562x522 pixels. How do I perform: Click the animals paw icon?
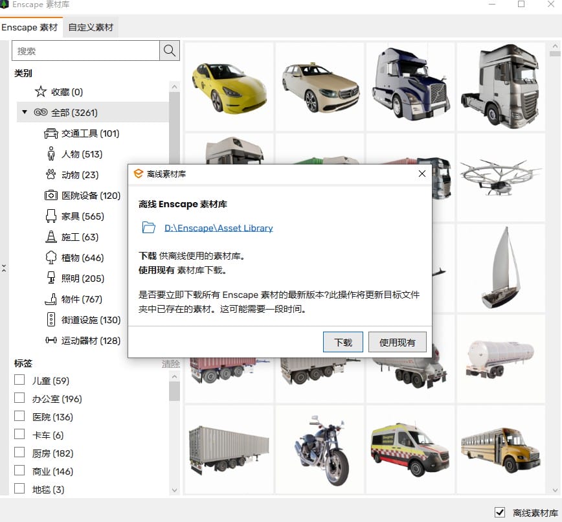coord(51,175)
